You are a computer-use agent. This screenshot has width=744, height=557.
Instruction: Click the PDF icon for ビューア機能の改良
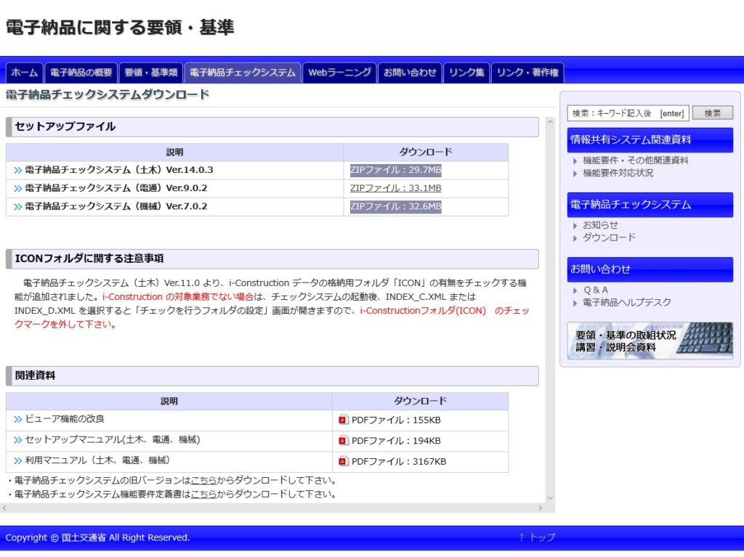click(x=344, y=420)
